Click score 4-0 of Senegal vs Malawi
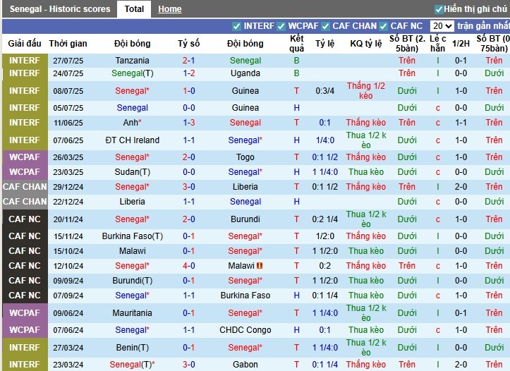 click(188, 266)
